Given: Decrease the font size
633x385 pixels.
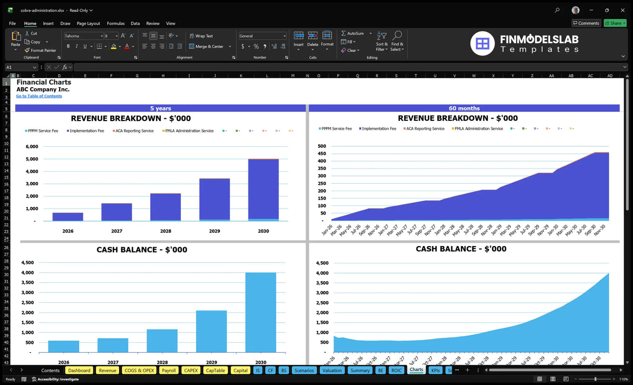Looking at the screenshot, I should (x=132, y=36).
